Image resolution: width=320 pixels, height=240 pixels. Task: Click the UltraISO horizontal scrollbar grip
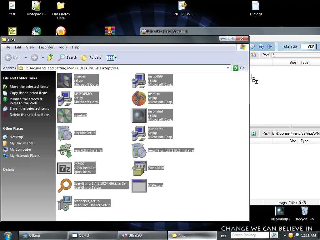tap(291, 126)
